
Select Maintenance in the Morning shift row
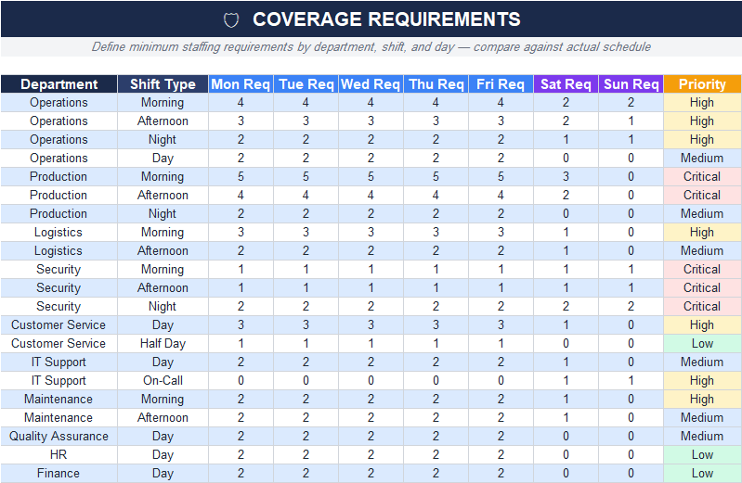59,400
